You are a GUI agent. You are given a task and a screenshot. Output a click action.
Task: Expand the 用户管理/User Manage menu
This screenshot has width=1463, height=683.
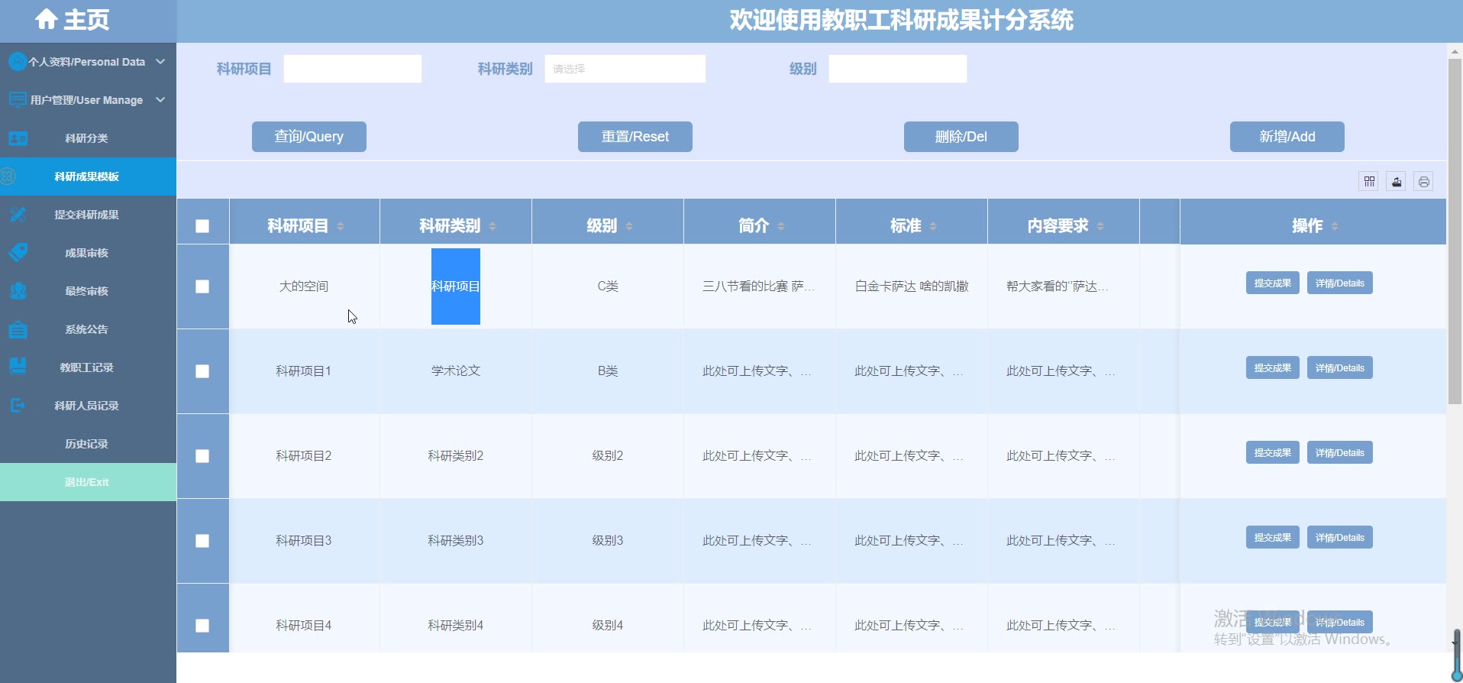(88, 100)
